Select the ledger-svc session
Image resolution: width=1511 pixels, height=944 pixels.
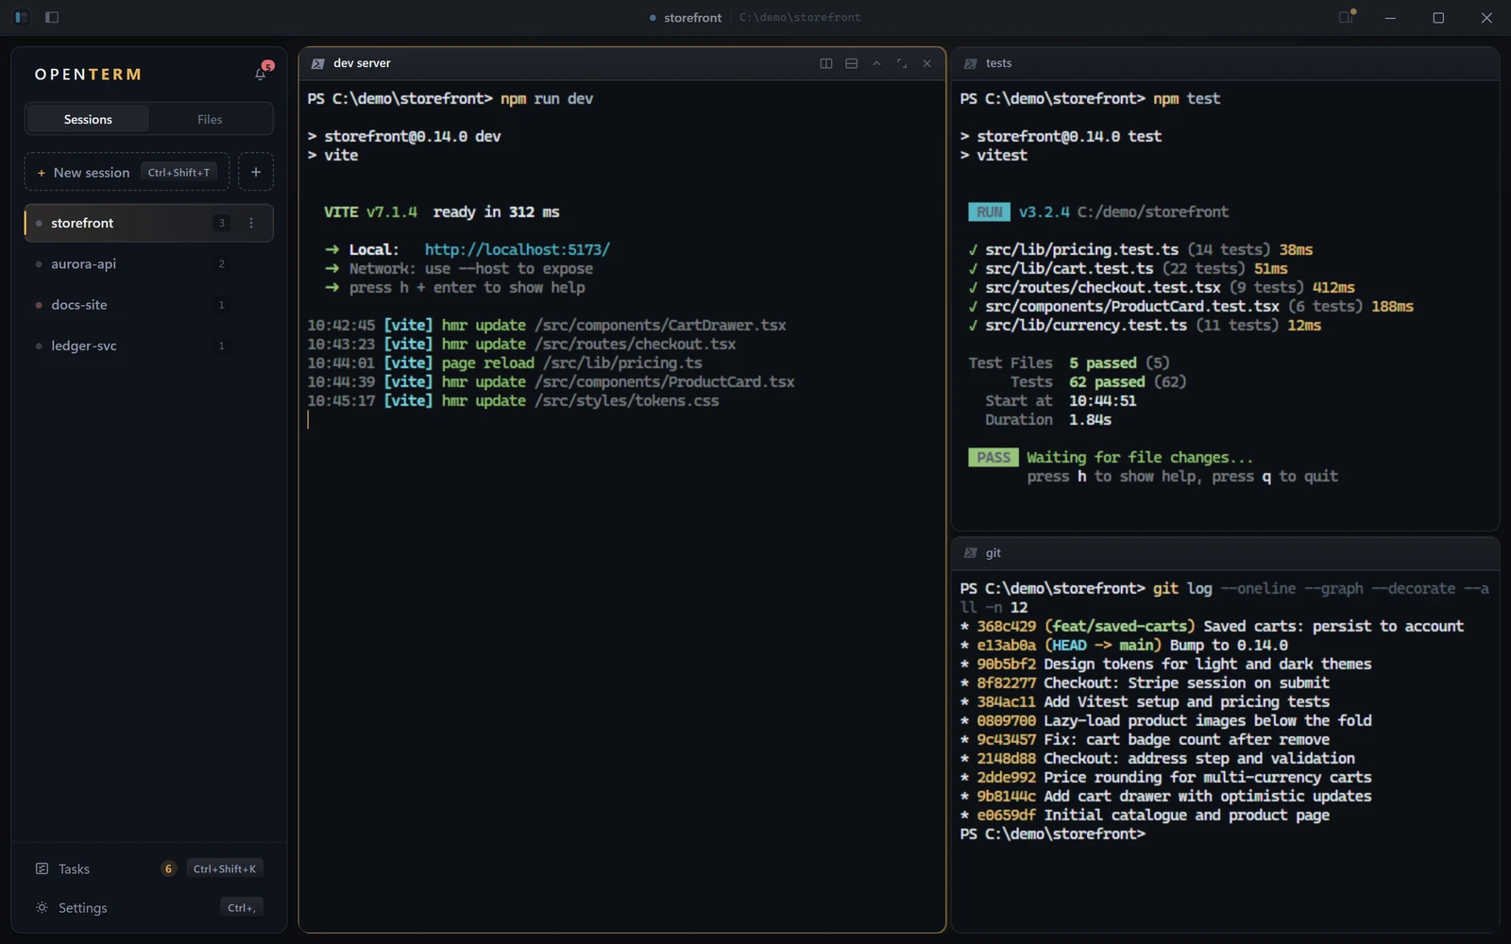[148, 346]
